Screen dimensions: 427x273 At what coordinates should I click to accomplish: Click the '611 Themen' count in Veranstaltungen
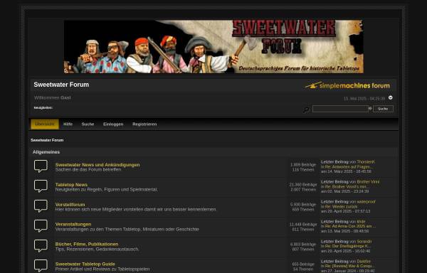pyautogui.click(x=303, y=230)
